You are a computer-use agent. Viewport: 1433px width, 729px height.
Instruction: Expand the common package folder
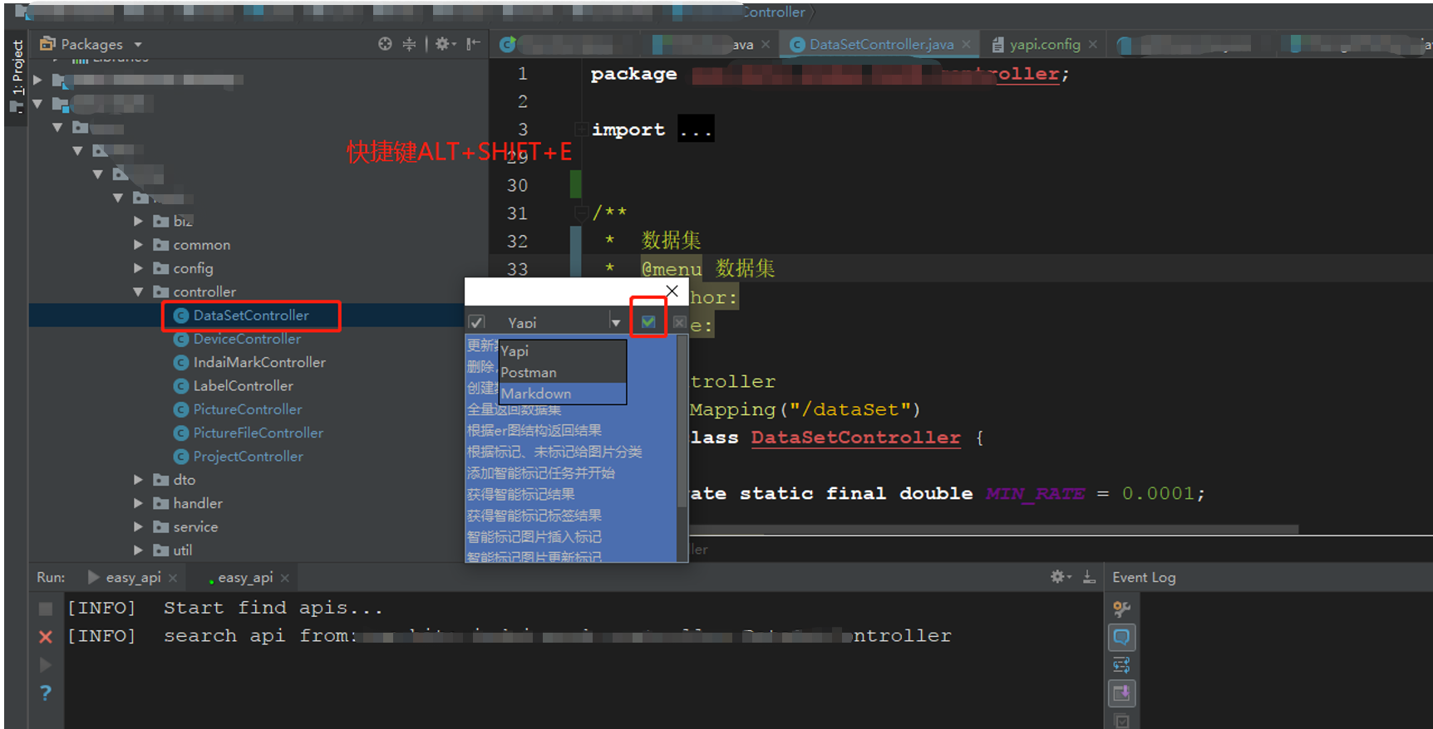[138, 245]
